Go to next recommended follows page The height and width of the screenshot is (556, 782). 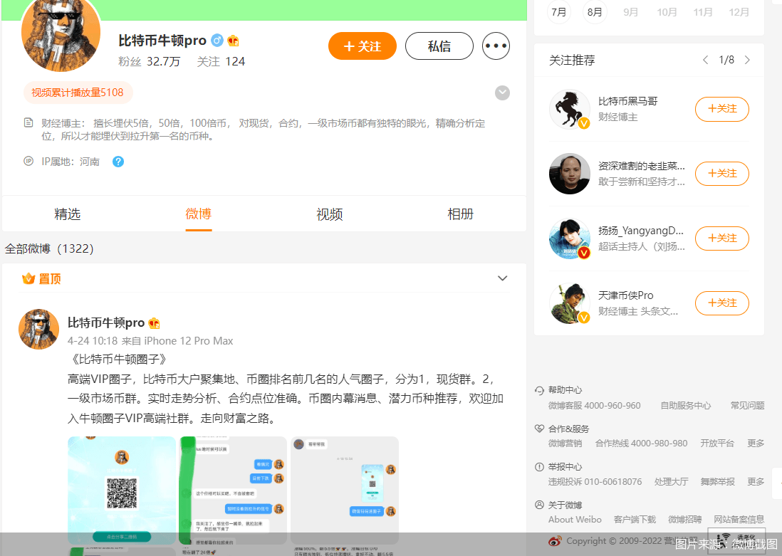[x=747, y=61]
